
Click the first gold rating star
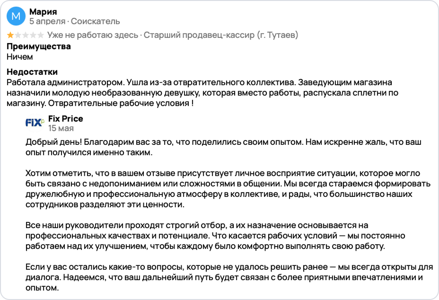click(x=10, y=35)
